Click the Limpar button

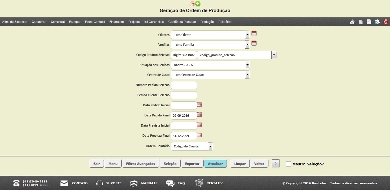click(240, 164)
